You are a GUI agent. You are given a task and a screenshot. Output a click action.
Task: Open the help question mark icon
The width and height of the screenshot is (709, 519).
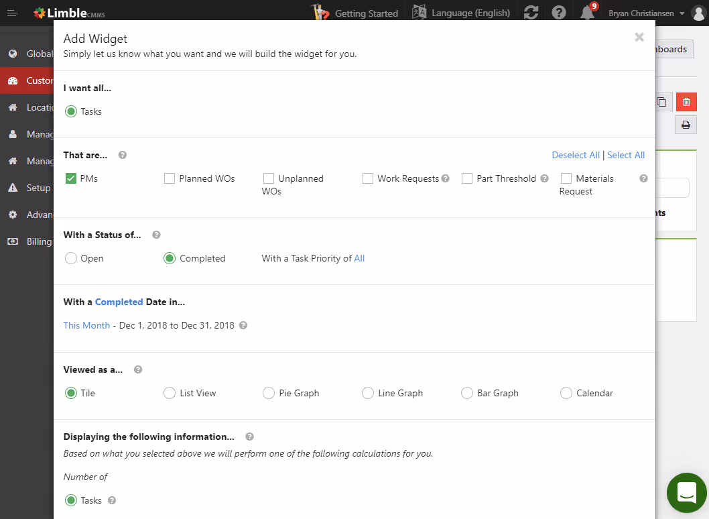[x=558, y=12]
